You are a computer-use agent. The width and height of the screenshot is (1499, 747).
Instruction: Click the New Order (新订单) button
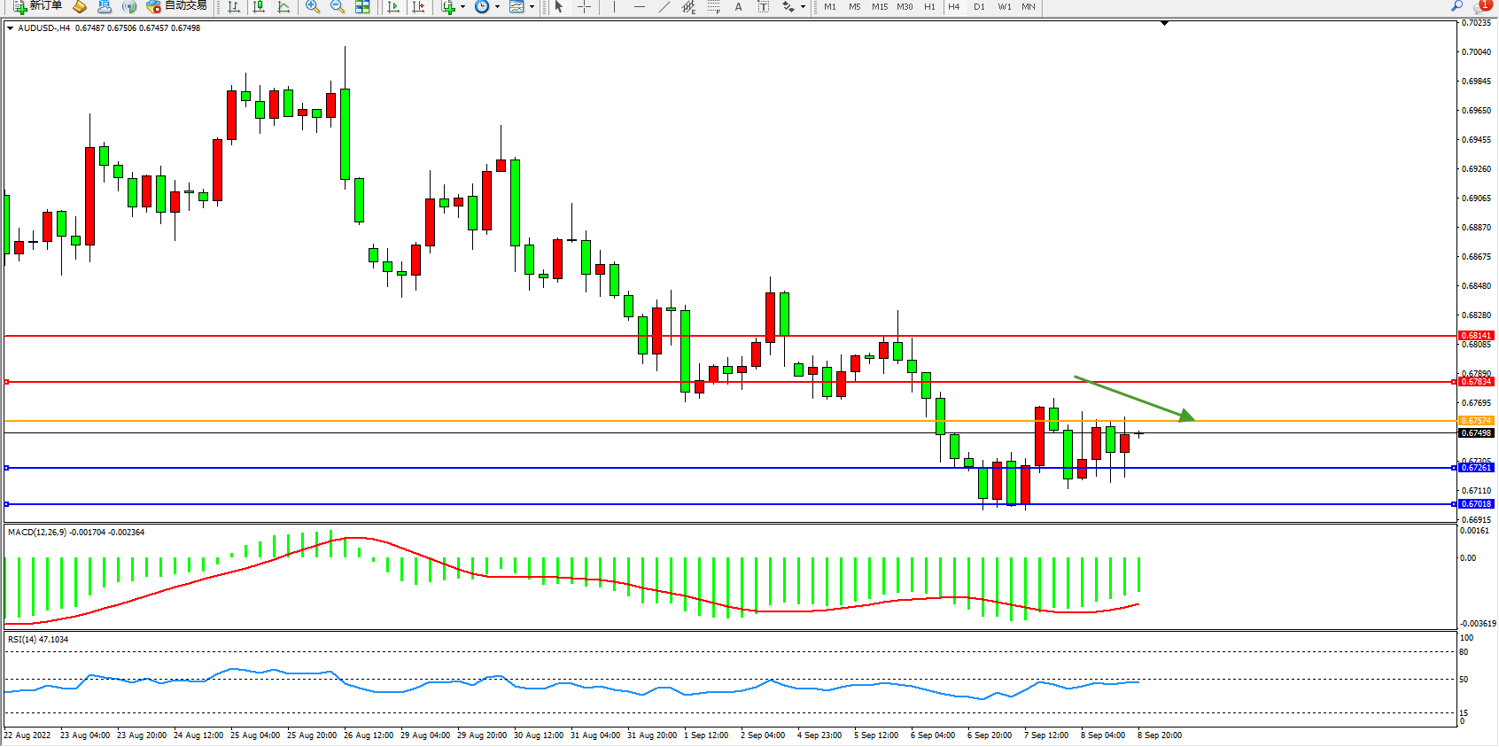37,6
